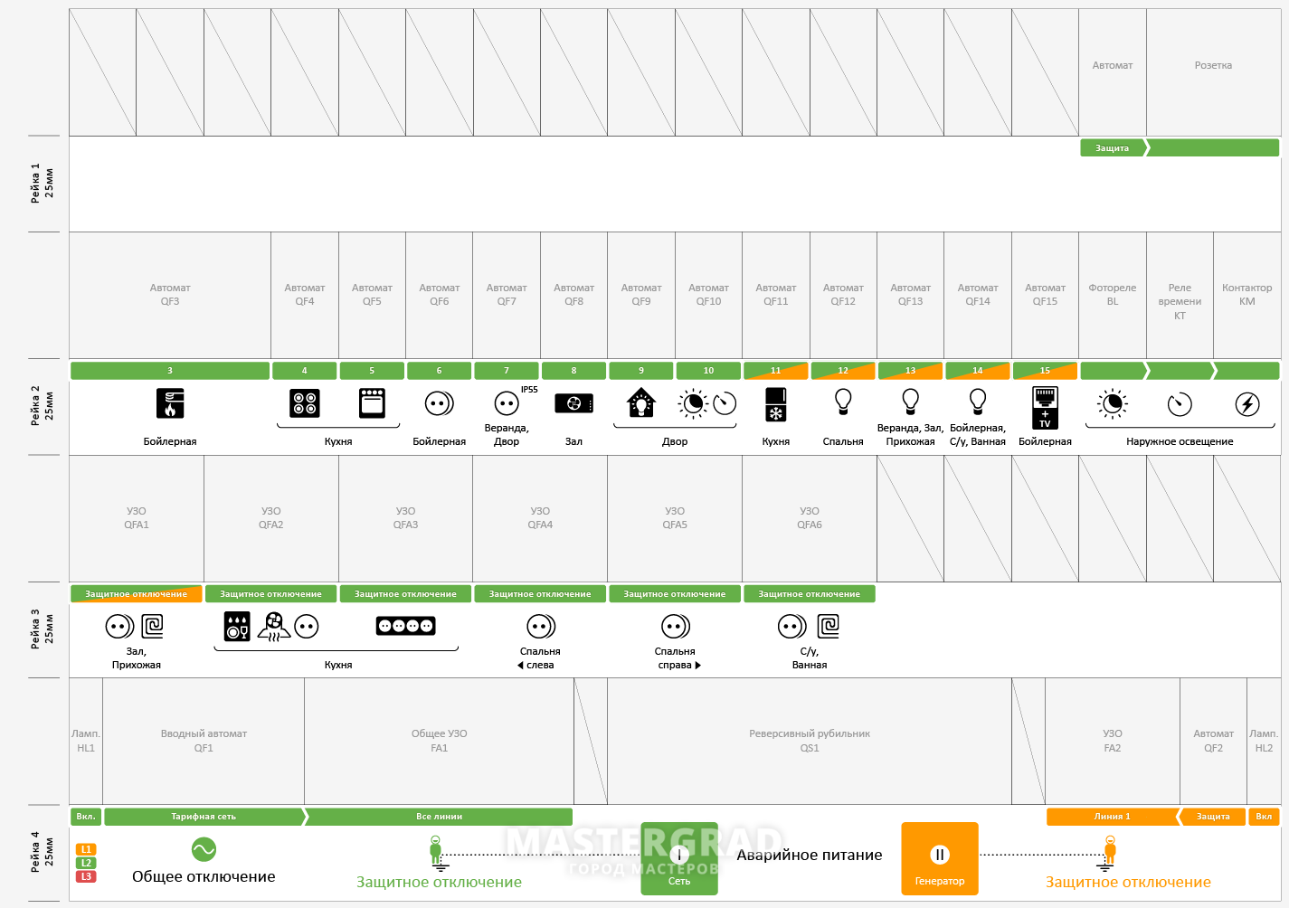Select the TV network icon for Бойлерная
This screenshot has width=1289, height=908.
coord(1045,407)
